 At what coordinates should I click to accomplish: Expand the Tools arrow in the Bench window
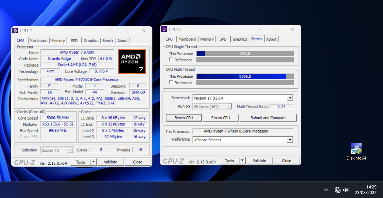[x=242, y=161]
